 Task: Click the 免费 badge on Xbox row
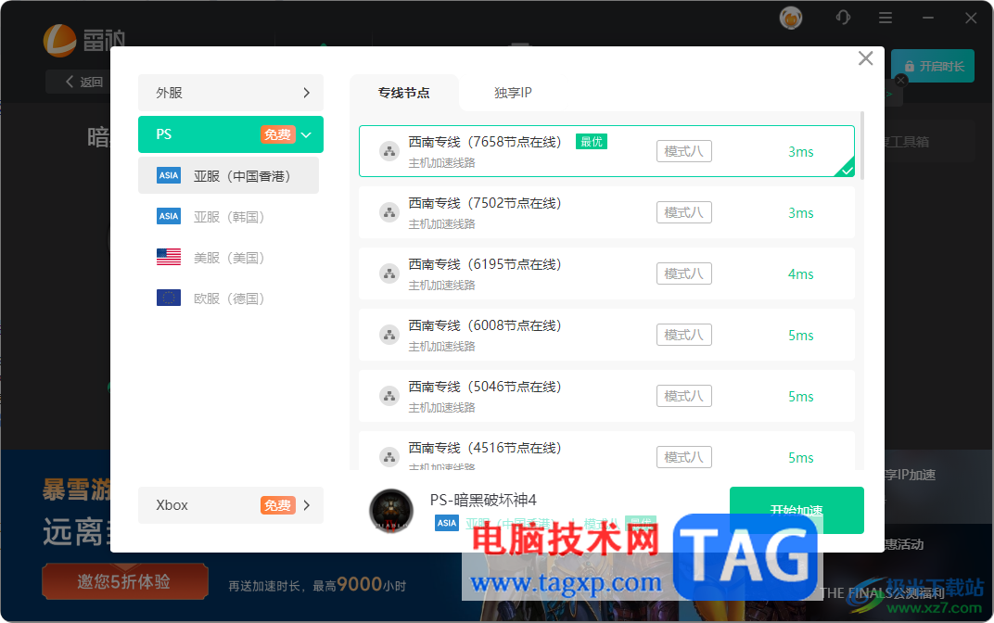[x=277, y=505]
